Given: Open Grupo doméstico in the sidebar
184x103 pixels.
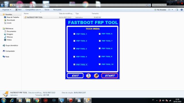Looking at the screenshot, I should [10, 45].
